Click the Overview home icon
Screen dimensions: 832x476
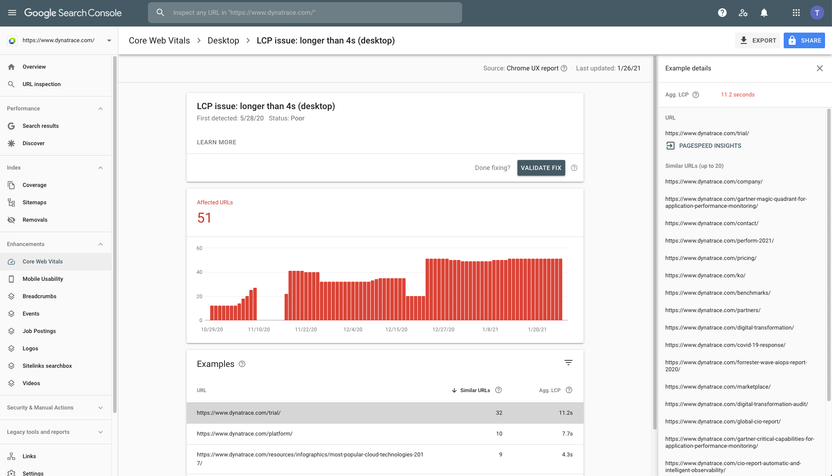point(11,67)
